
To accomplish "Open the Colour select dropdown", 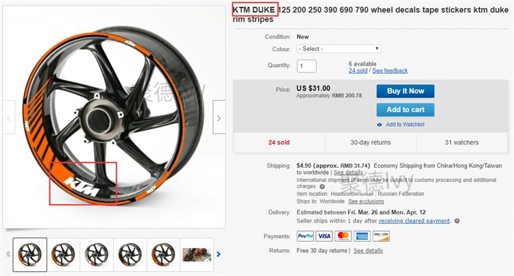I will pyautogui.click(x=339, y=49).
